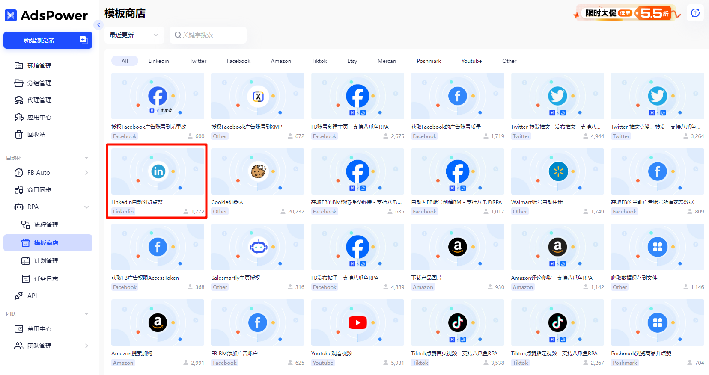Open the batch create plus icon button
This screenshot has height=375, width=709.
tap(84, 40)
